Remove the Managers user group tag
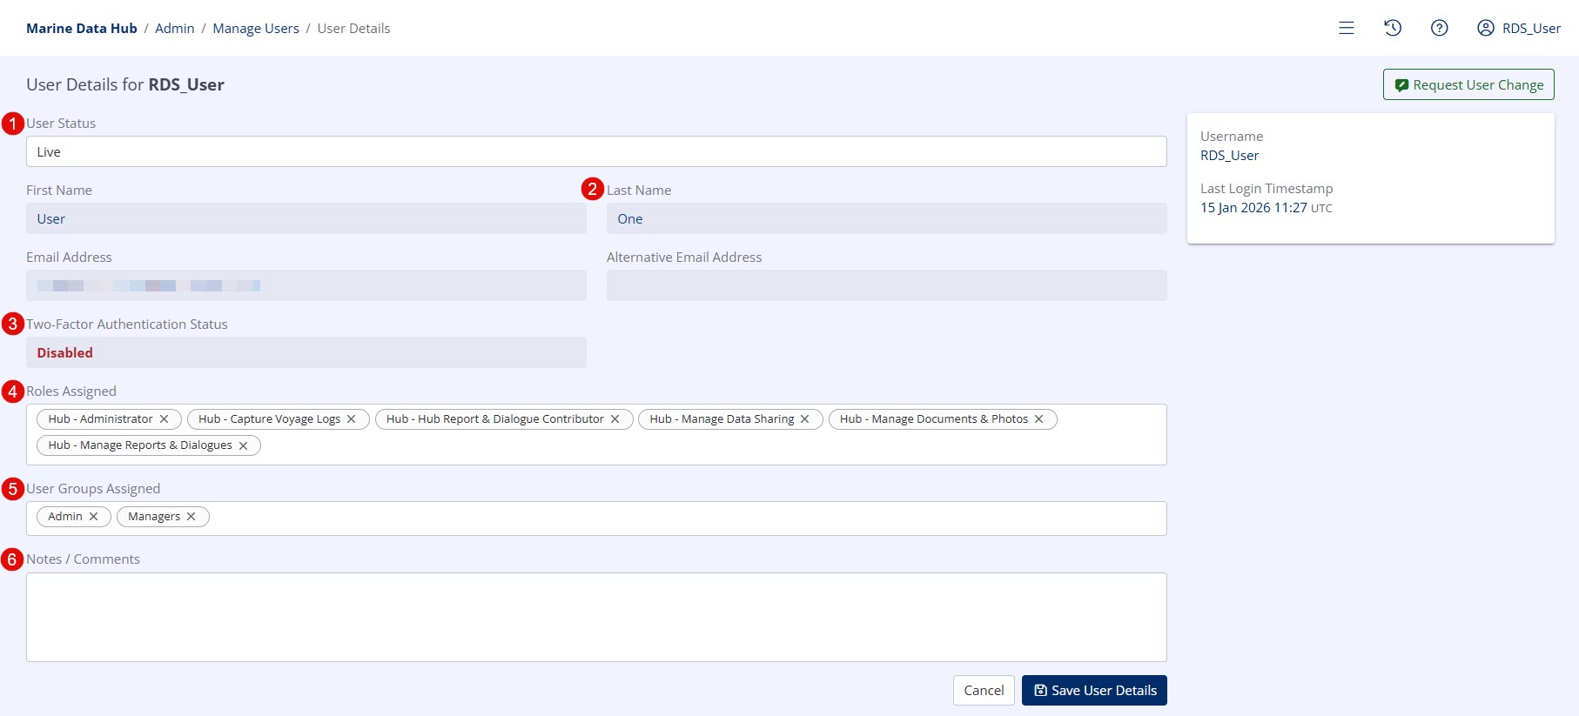This screenshot has width=1579, height=716. [x=191, y=517]
